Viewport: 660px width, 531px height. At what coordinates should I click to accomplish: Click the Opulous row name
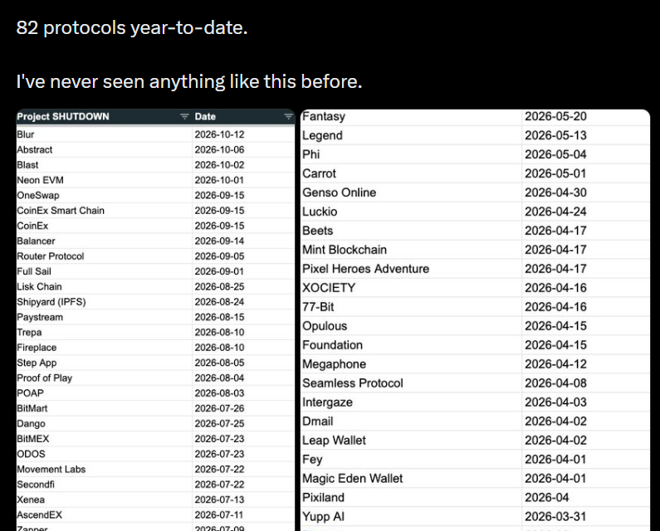[x=325, y=326]
